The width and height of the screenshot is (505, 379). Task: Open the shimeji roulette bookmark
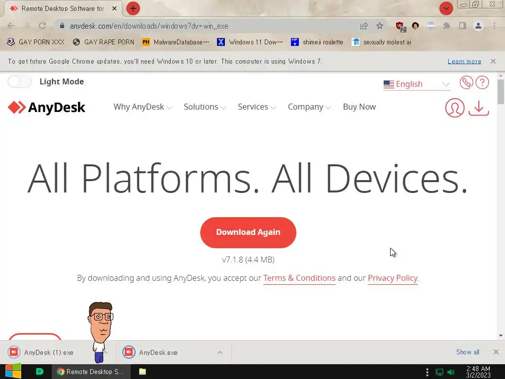click(x=317, y=42)
